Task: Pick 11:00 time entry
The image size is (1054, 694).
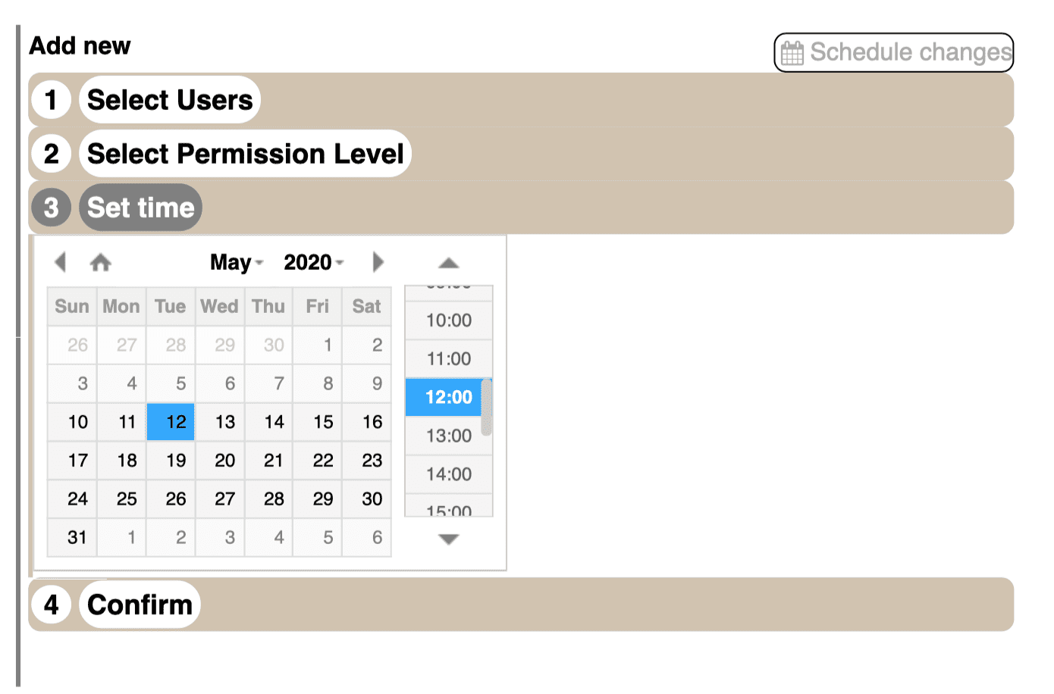Action: [x=449, y=359]
